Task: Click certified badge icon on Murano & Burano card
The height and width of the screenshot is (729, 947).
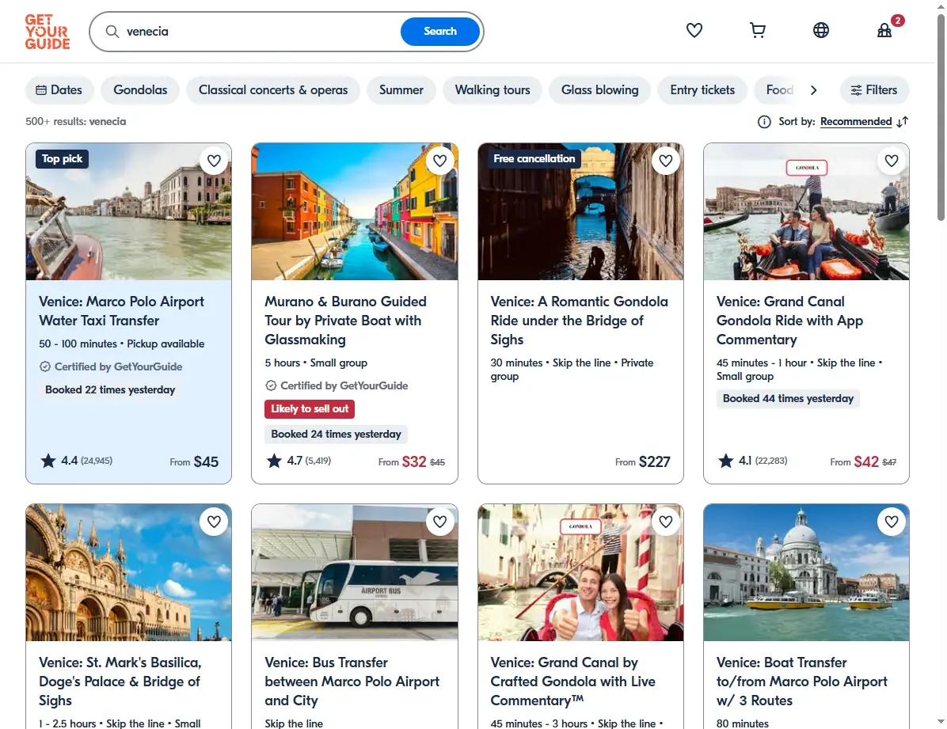Action: (x=271, y=385)
